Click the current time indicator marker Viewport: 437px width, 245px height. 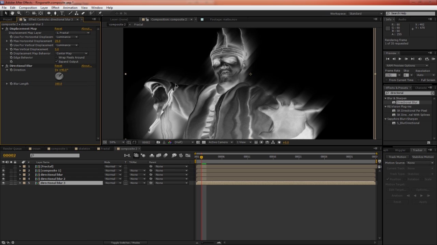[201, 157]
